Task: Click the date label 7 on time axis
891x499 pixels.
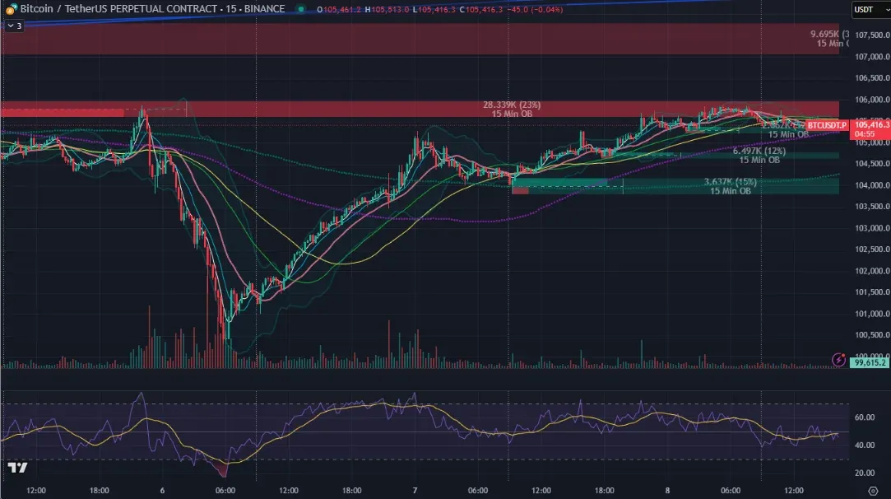Action: point(415,491)
